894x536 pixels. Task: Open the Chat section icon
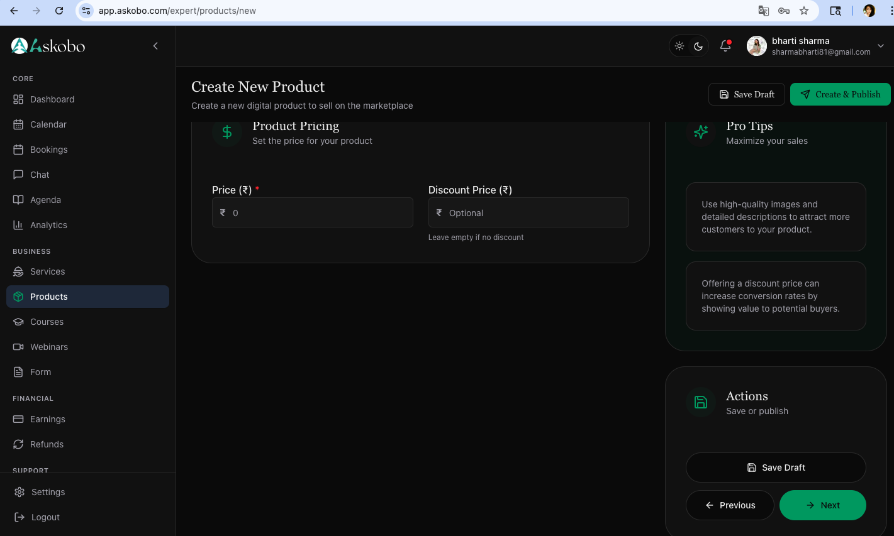[18, 175]
